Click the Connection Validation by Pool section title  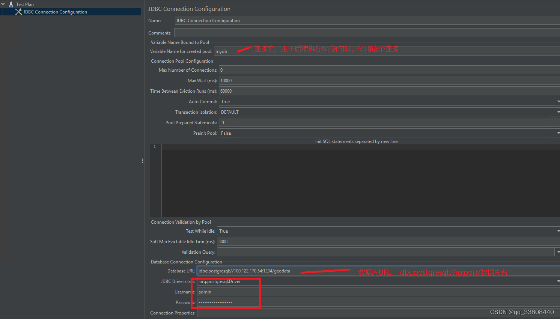click(x=181, y=222)
